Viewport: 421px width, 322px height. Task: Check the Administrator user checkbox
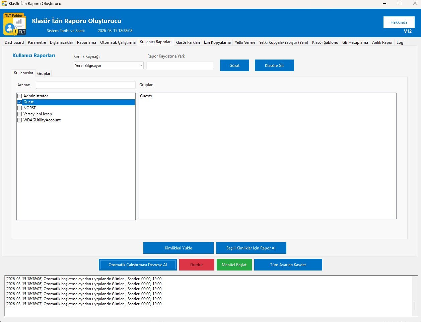pyautogui.click(x=19, y=96)
